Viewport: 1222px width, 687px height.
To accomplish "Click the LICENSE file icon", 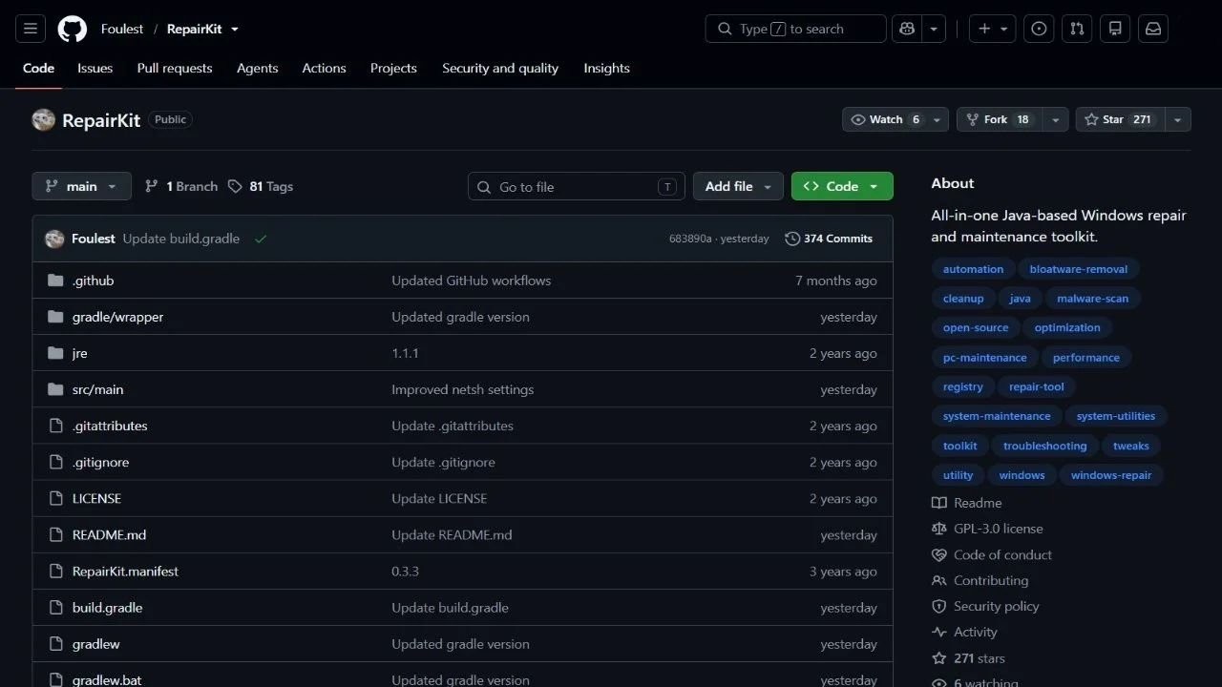I will click(x=55, y=498).
